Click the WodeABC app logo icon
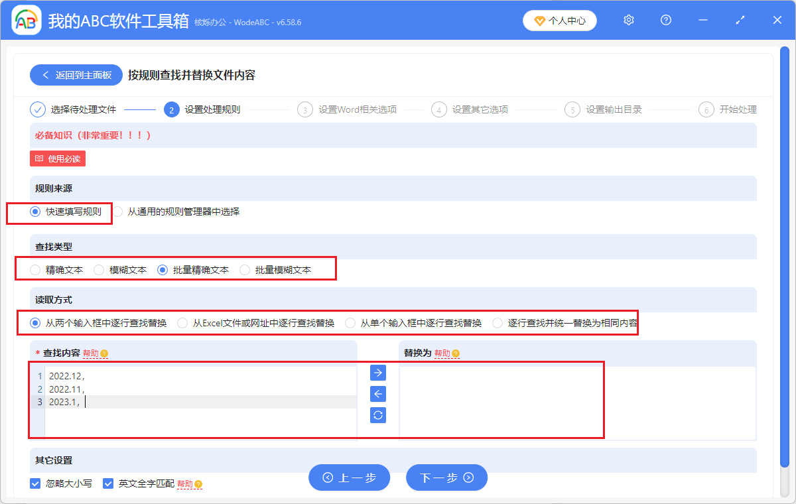Screen dimensions: 796x504 (x=25, y=20)
